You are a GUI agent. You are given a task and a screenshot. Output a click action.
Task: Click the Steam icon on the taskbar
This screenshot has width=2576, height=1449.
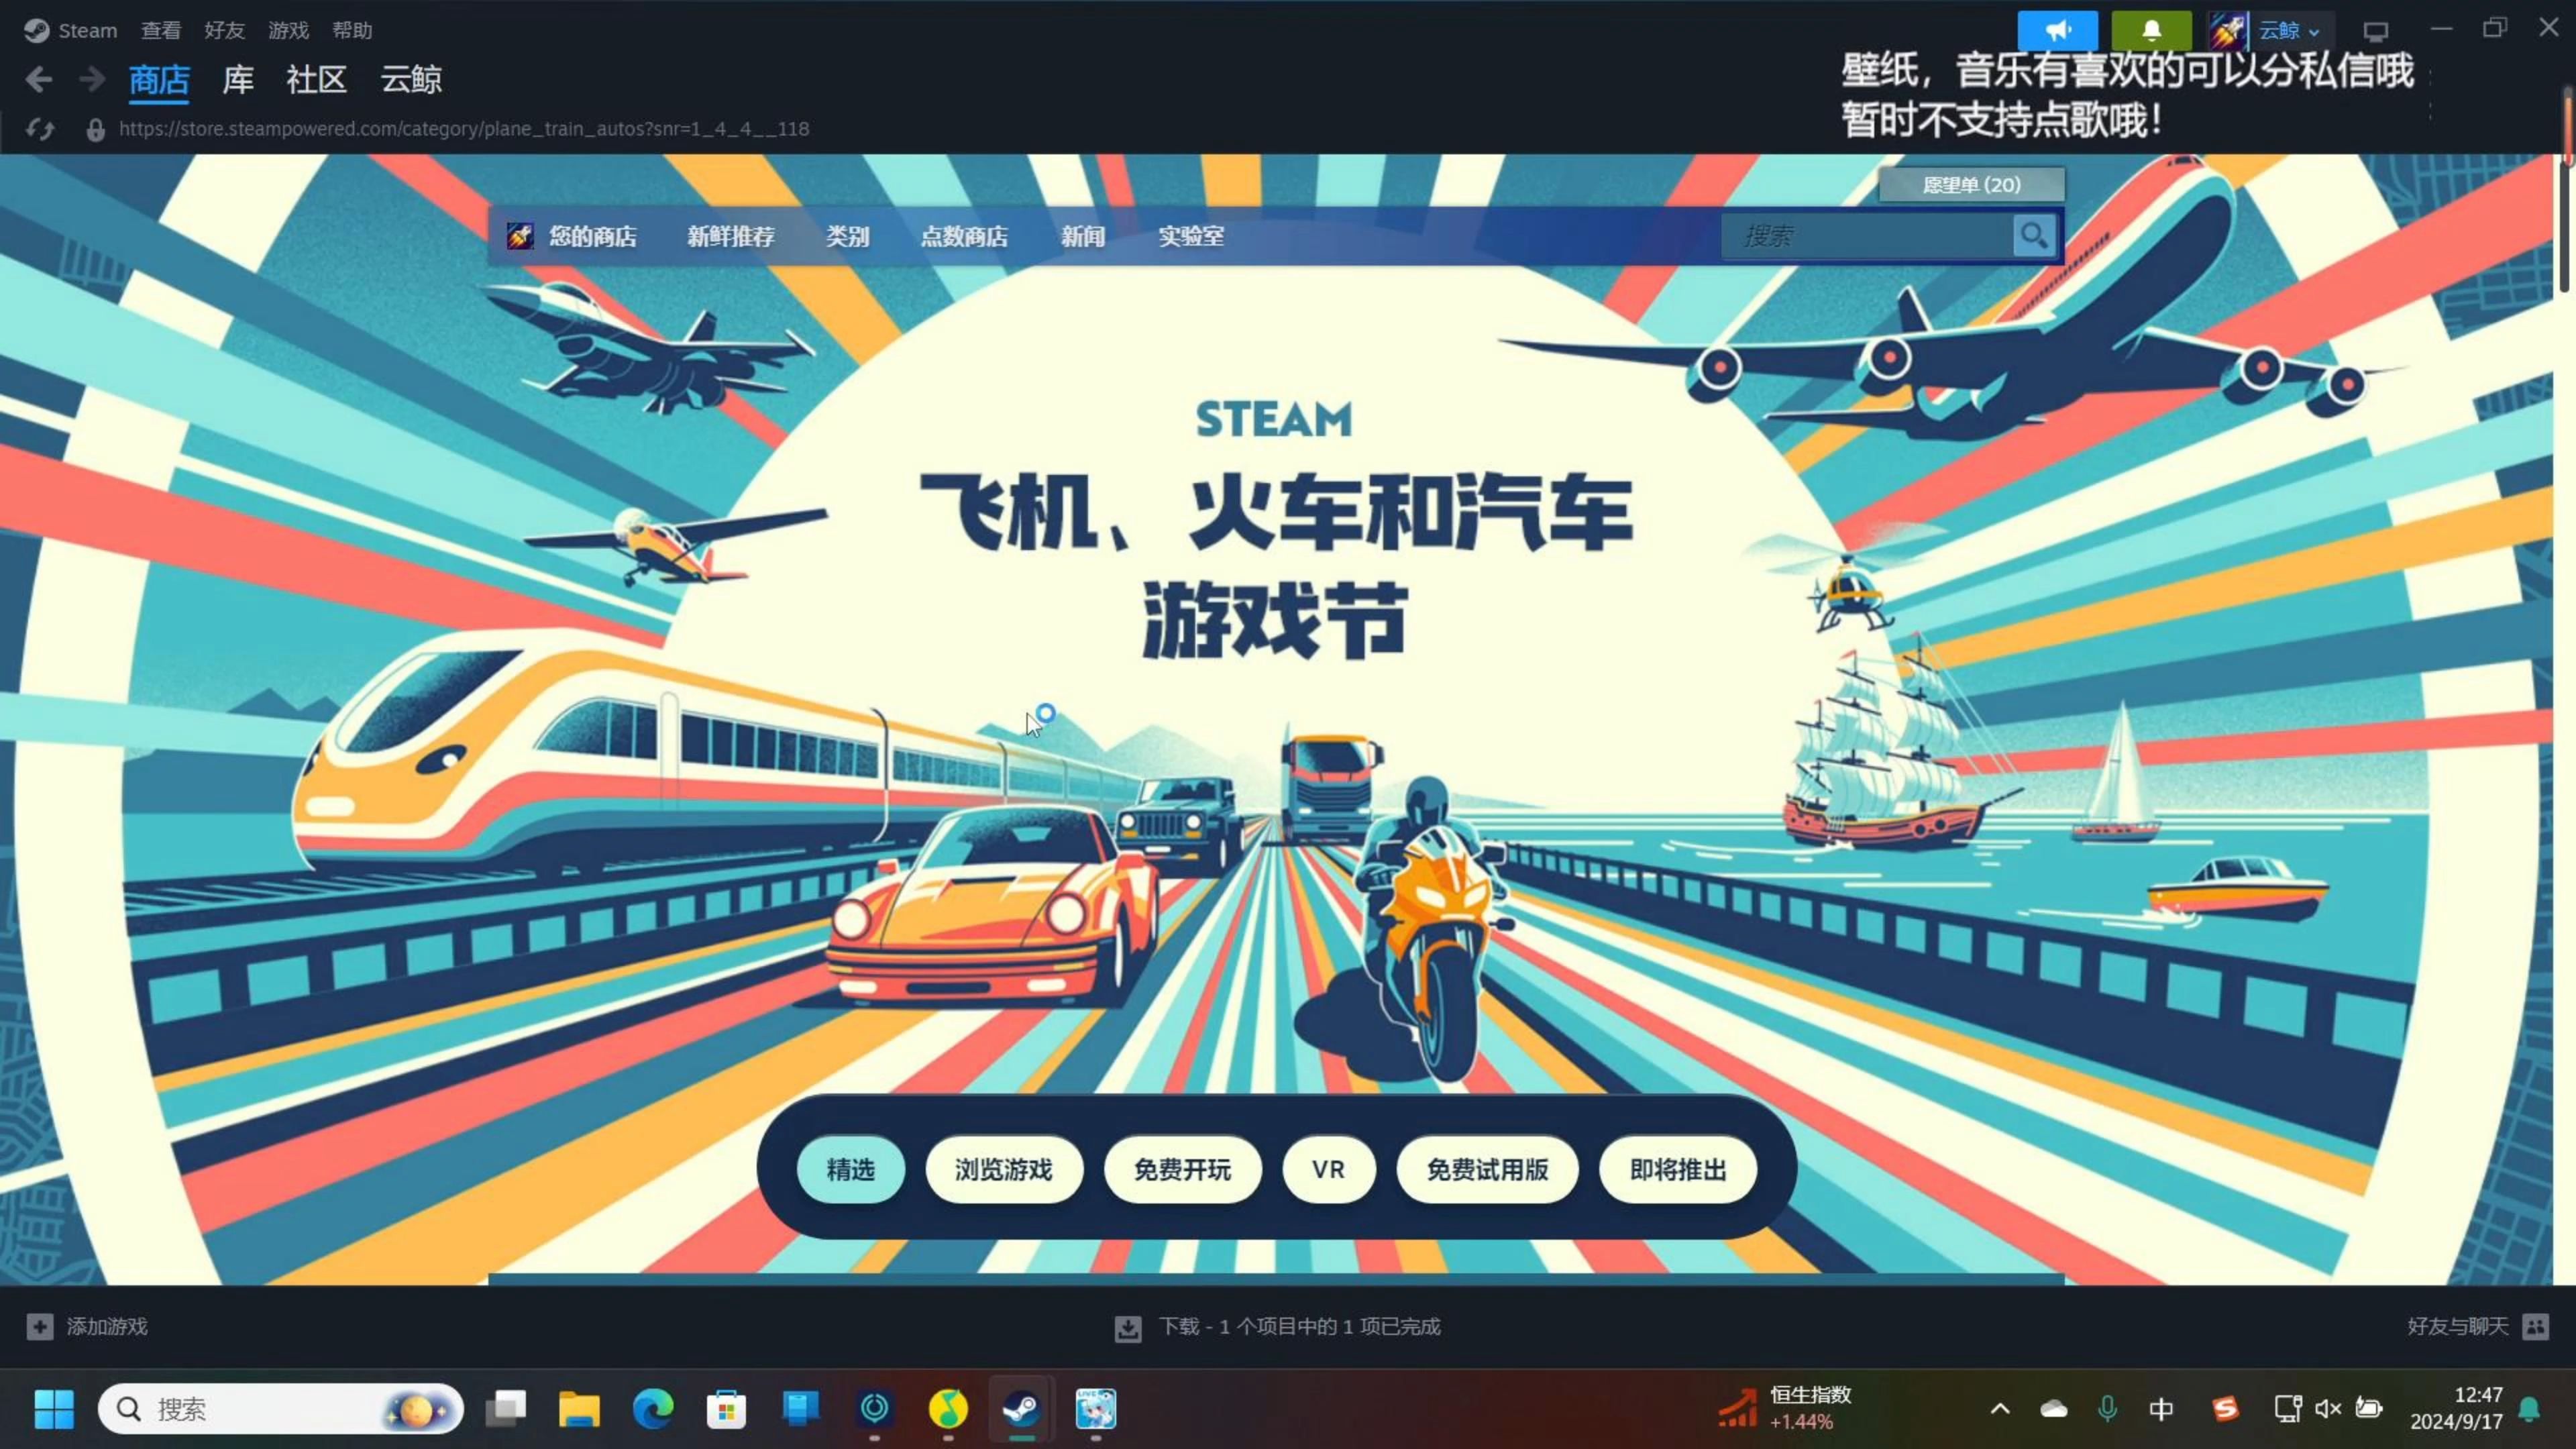[1021, 1409]
